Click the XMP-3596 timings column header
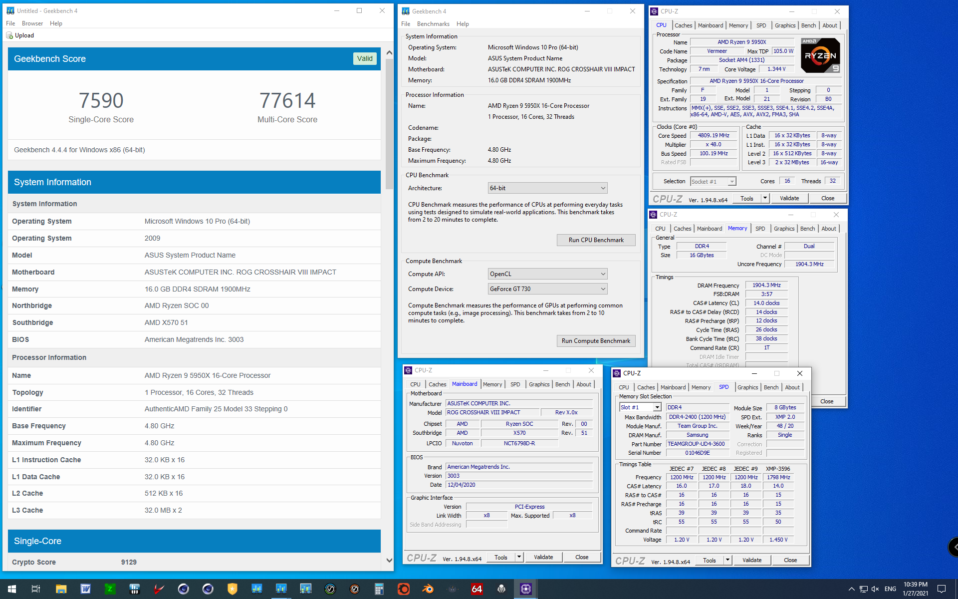This screenshot has width=958, height=599. pos(778,469)
